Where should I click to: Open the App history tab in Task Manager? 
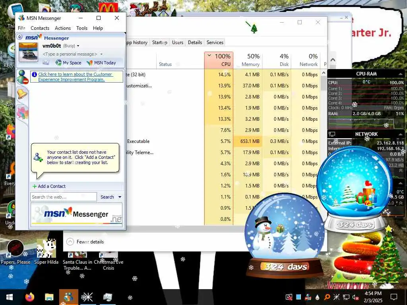137,42
